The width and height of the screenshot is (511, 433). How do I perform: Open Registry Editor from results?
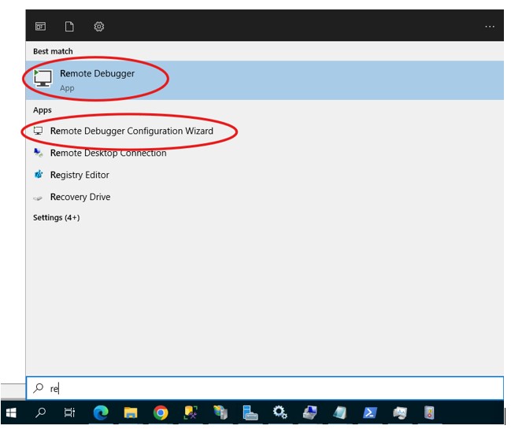click(x=80, y=175)
